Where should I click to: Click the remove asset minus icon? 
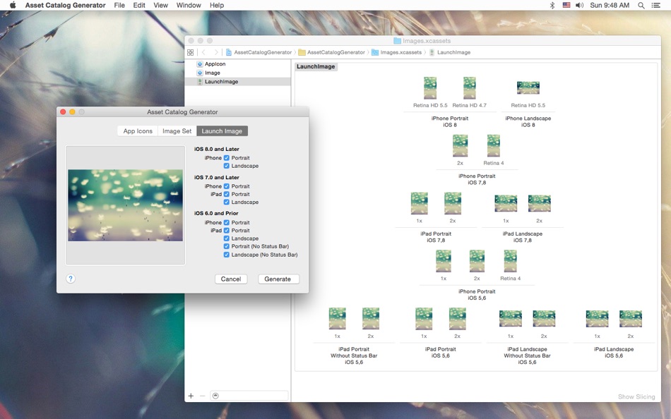tap(203, 396)
